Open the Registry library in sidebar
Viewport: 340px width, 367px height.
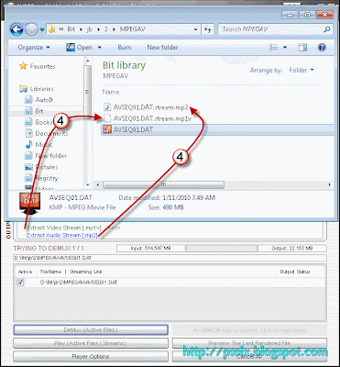click(47, 178)
